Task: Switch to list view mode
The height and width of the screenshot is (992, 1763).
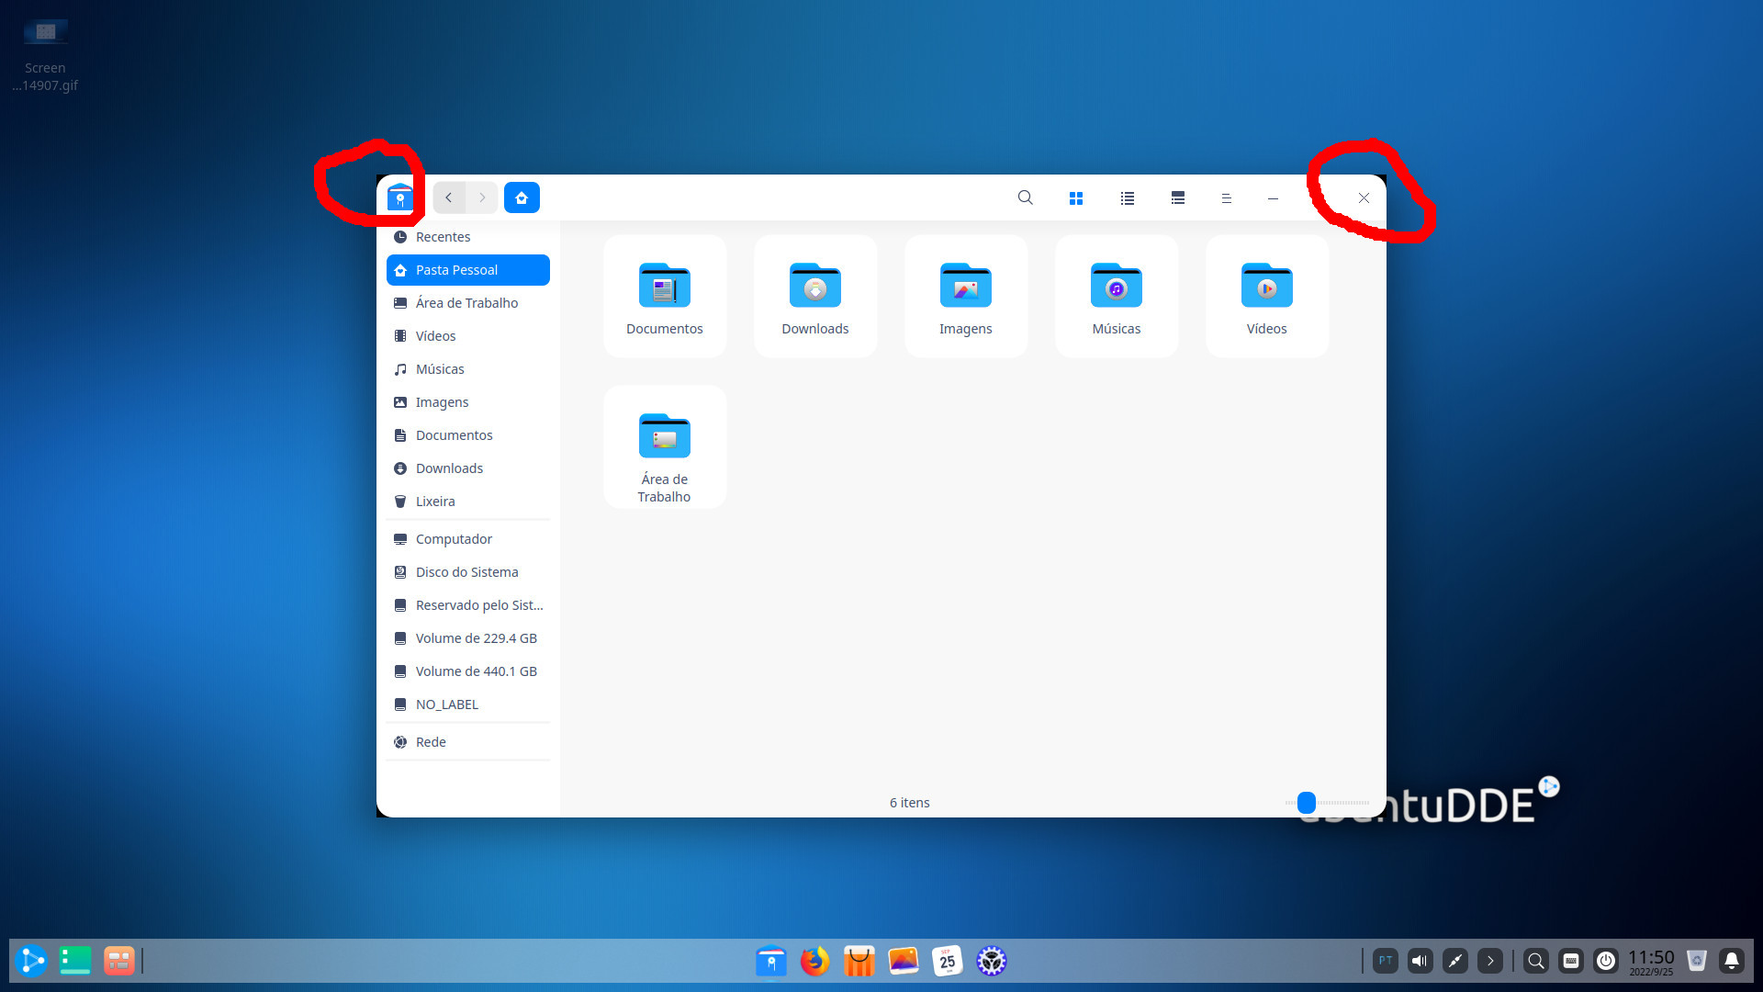Action: tap(1127, 197)
